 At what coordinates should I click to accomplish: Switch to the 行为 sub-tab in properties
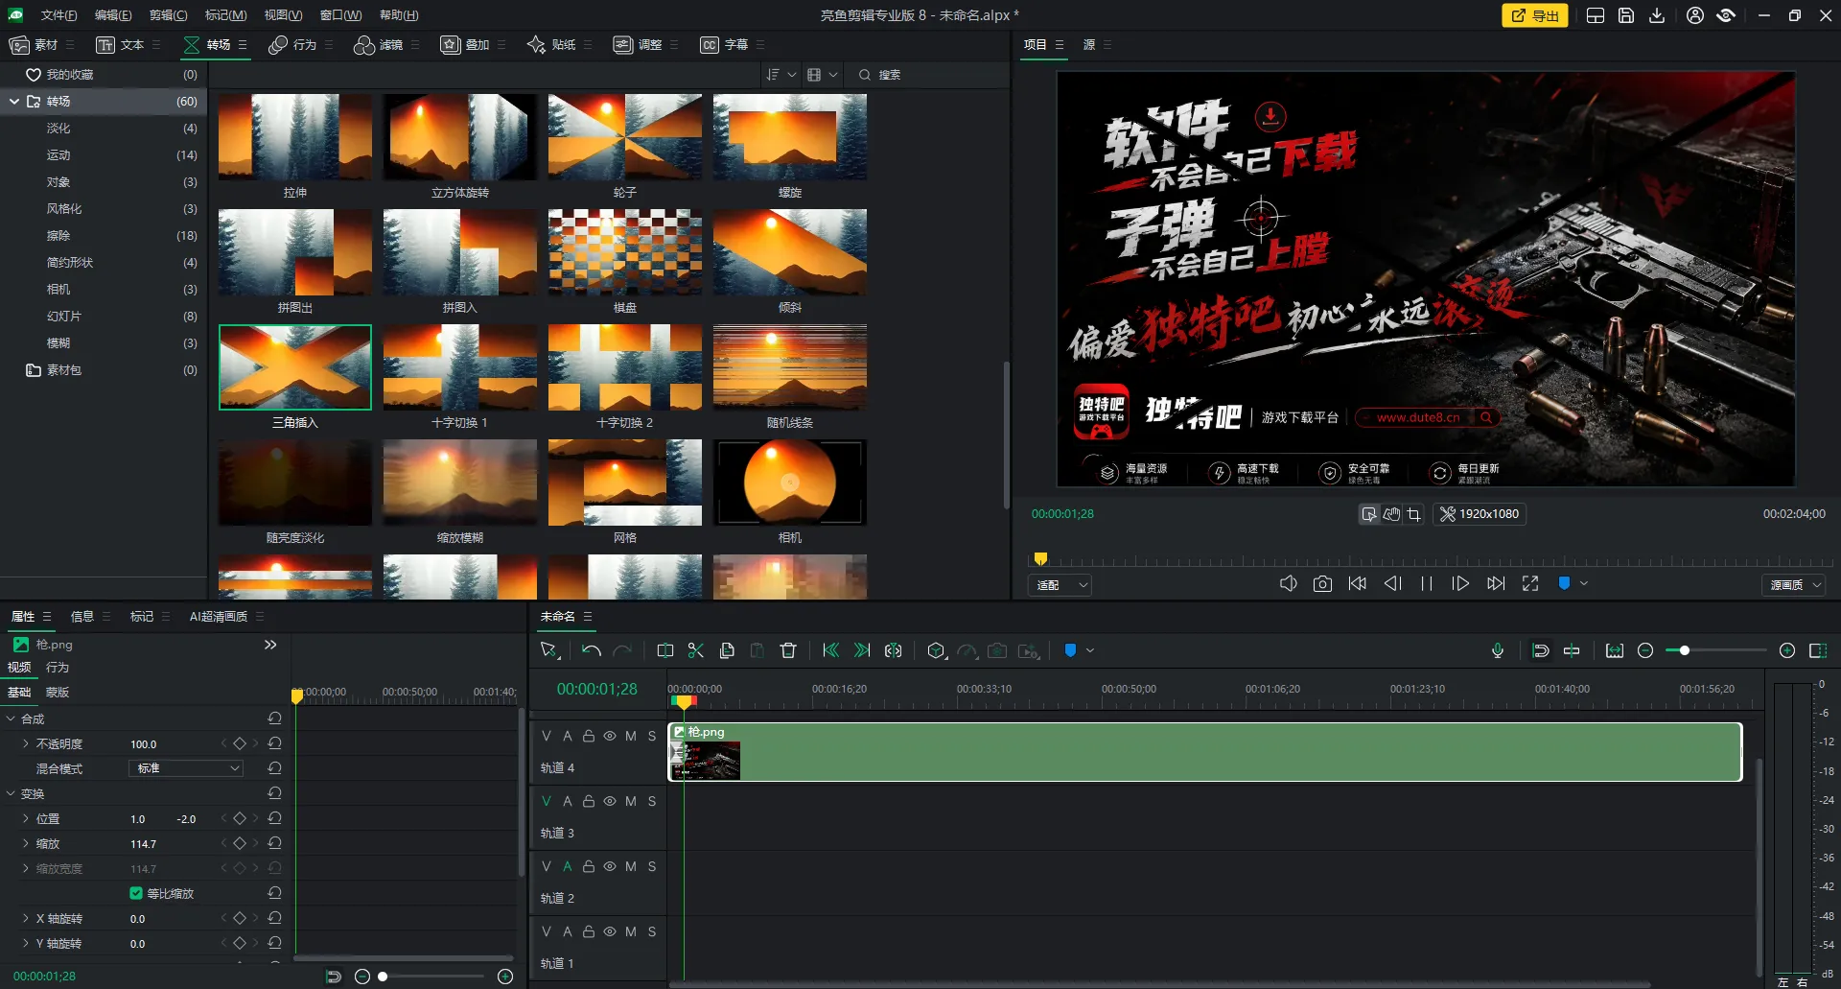pyautogui.click(x=58, y=668)
